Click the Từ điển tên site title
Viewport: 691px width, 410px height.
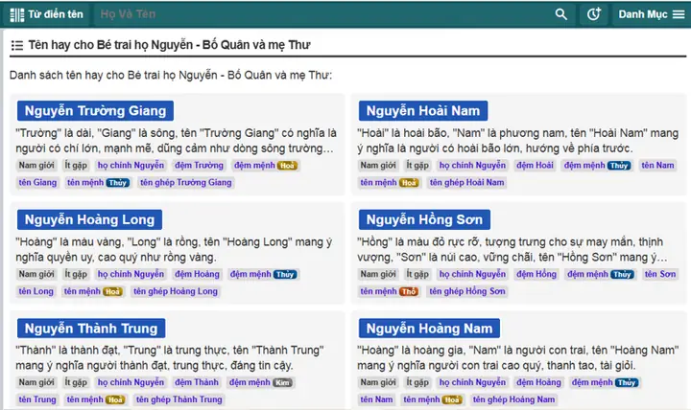coord(56,14)
